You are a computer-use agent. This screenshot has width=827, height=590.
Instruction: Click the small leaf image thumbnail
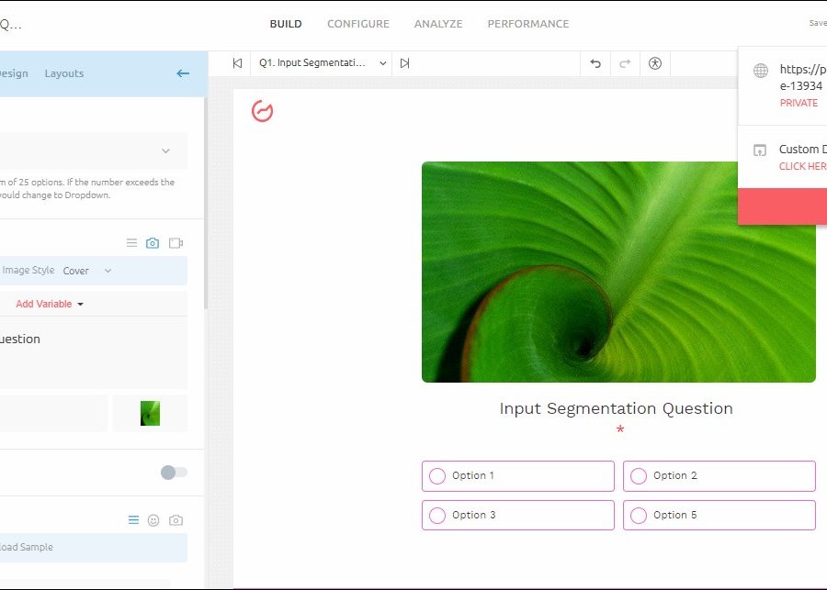[150, 414]
